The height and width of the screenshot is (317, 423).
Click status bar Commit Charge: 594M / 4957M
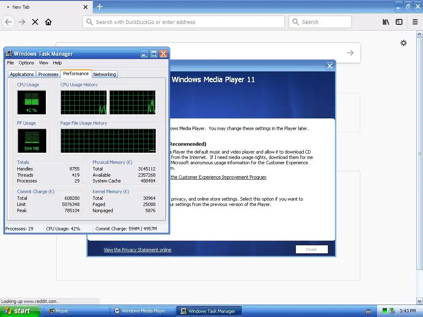click(x=126, y=229)
